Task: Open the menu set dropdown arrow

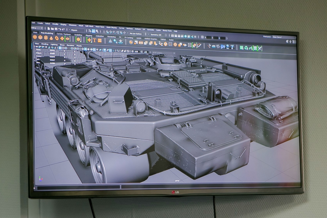Action: (x=42, y=28)
